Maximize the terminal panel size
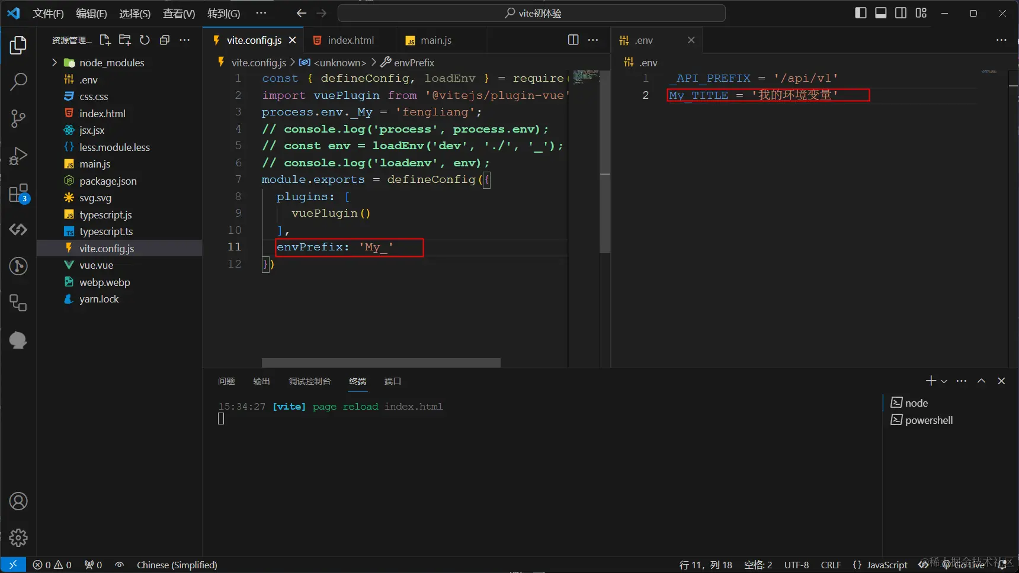This screenshot has width=1019, height=573. pyautogui.click(x=982, y=381)
